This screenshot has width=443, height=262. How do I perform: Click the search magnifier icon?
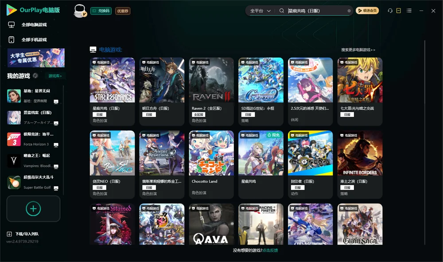point(282,11)
